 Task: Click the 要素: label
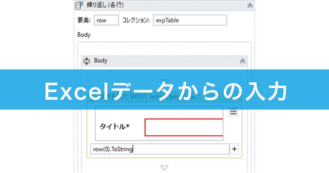point(84,20)
